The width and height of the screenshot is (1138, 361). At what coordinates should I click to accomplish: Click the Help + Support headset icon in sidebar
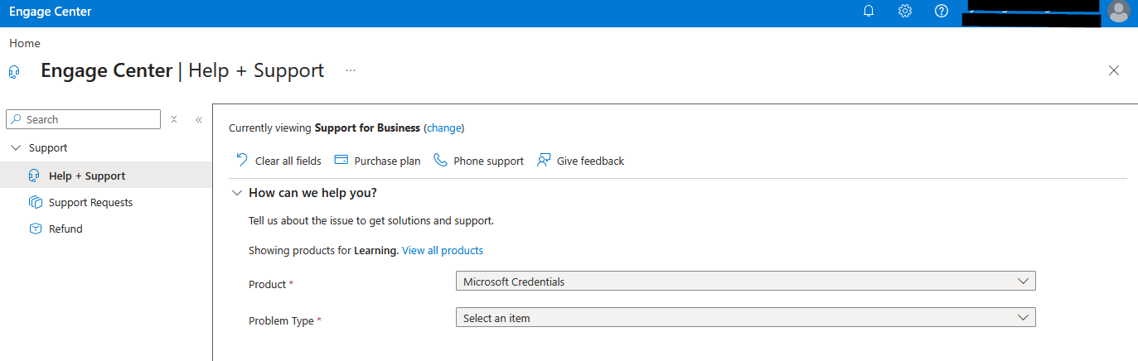(x=35, y=176)
